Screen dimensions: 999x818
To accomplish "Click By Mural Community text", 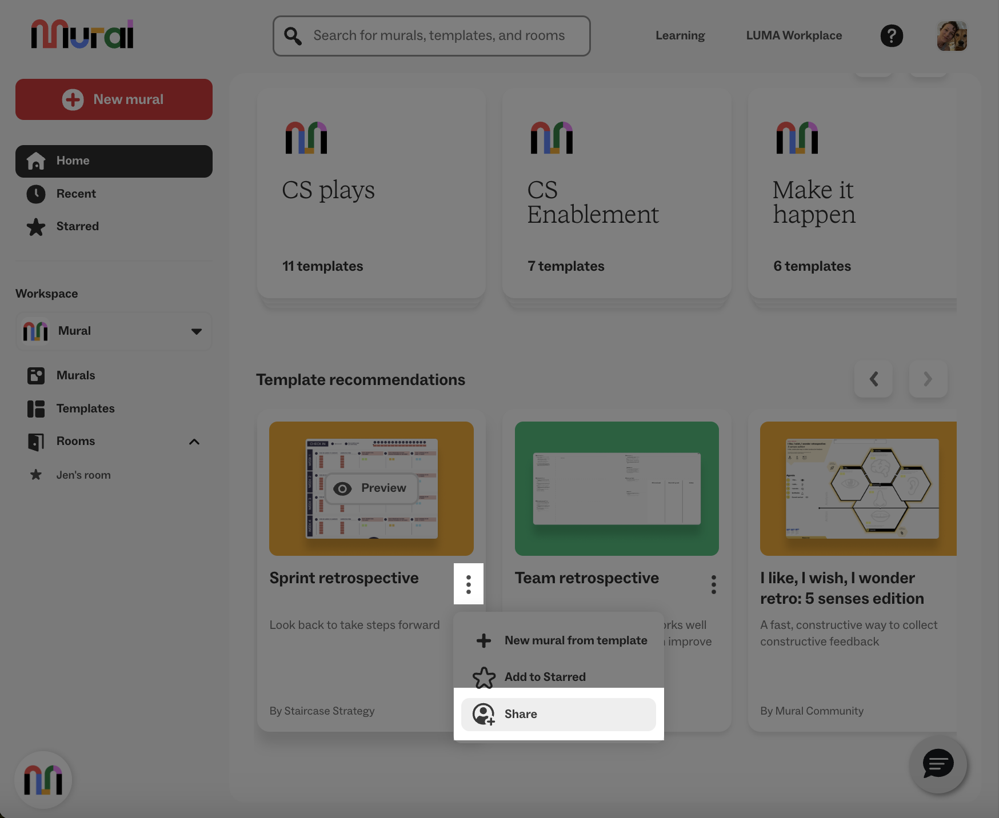I will click(812, 711).
